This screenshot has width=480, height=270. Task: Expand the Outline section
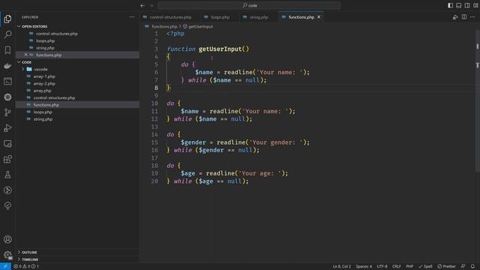[29, 252]
